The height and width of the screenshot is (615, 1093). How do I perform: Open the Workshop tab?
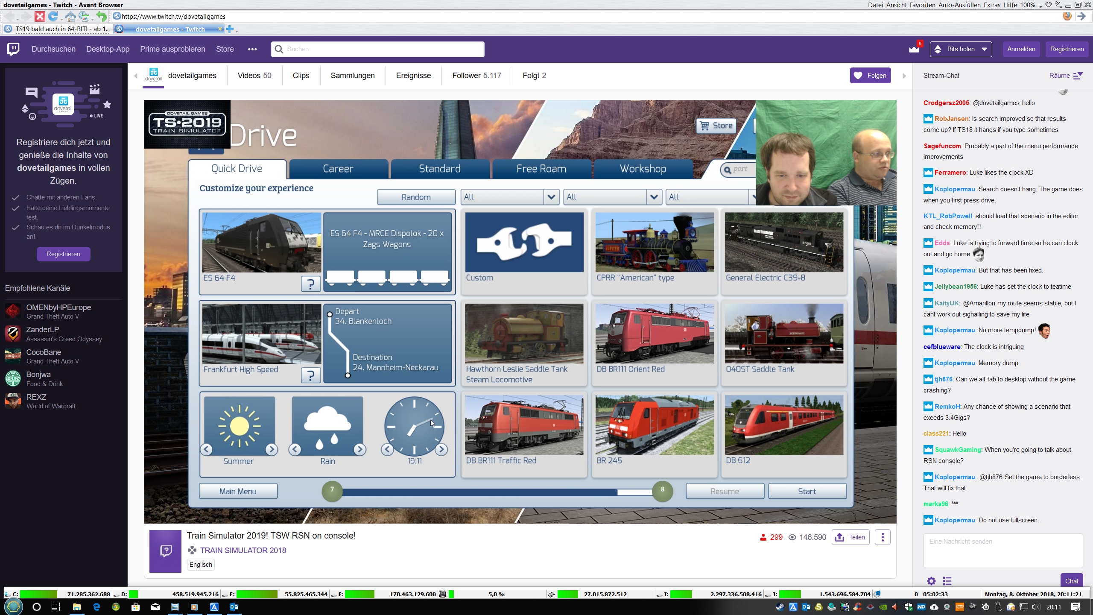[x=643, y=169]
